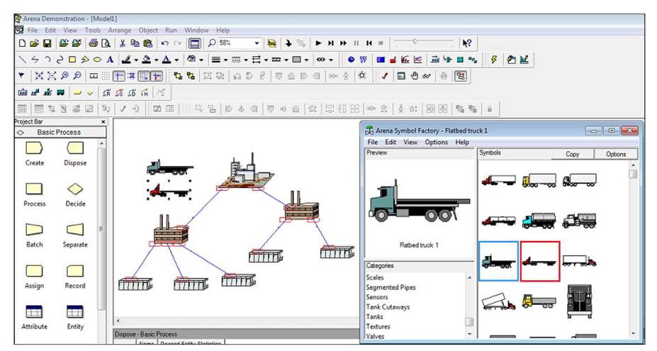The image size is (657, 351).
Task: Click the Copy button in Symbol Factory
Action: 573,154
